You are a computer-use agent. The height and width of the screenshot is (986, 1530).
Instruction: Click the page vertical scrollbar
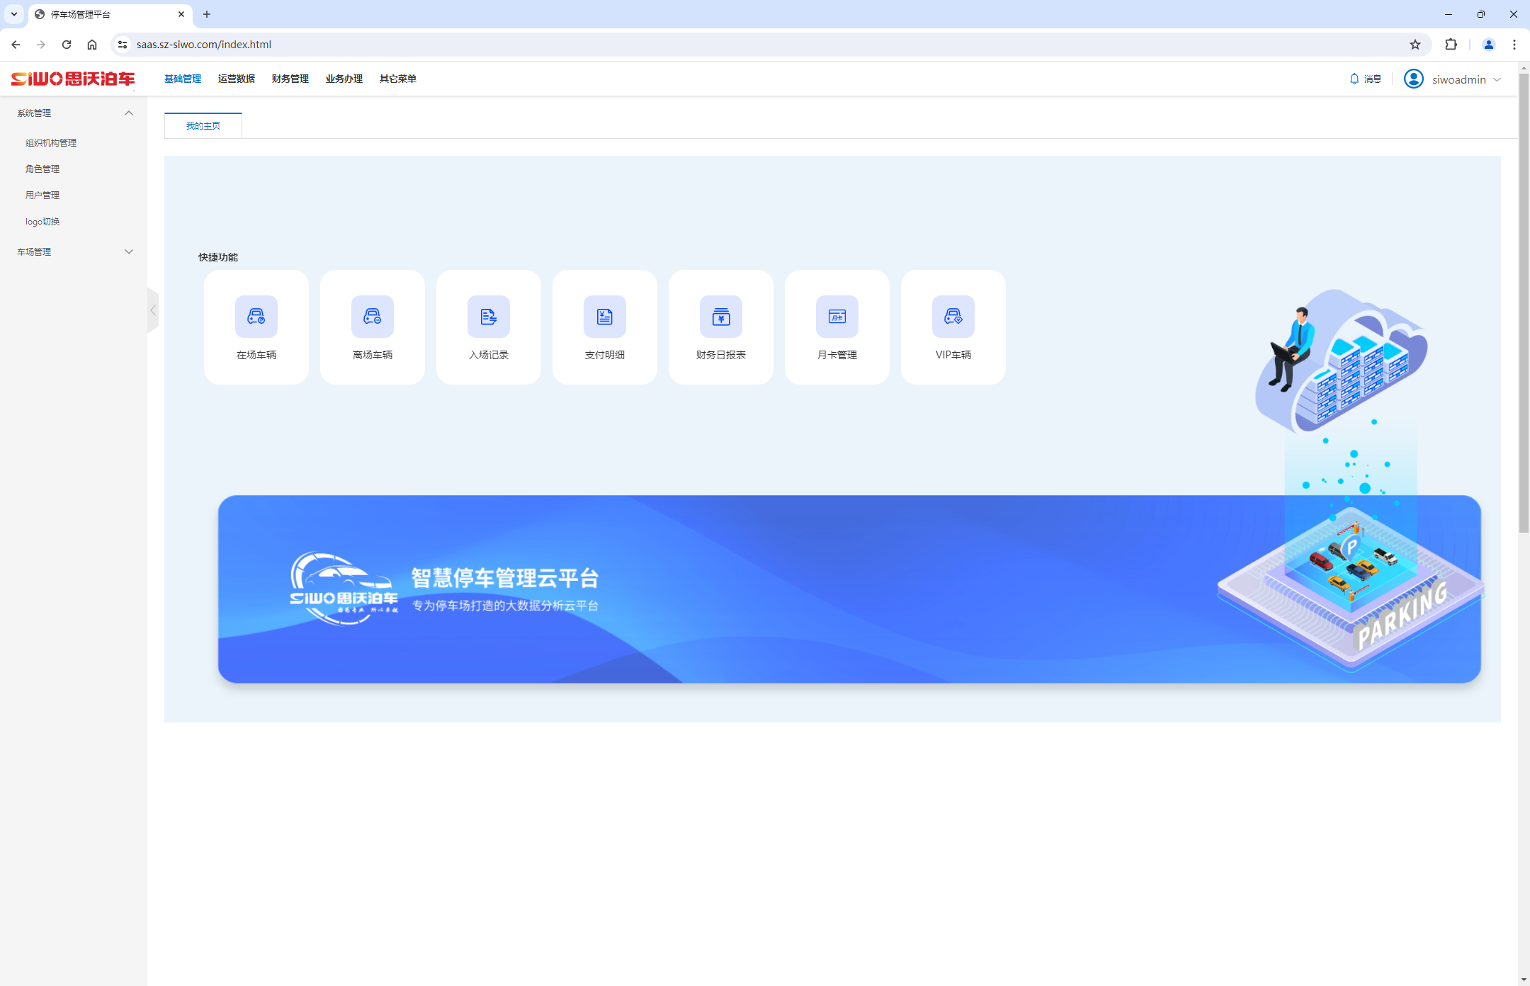[x=1524, y=312]
